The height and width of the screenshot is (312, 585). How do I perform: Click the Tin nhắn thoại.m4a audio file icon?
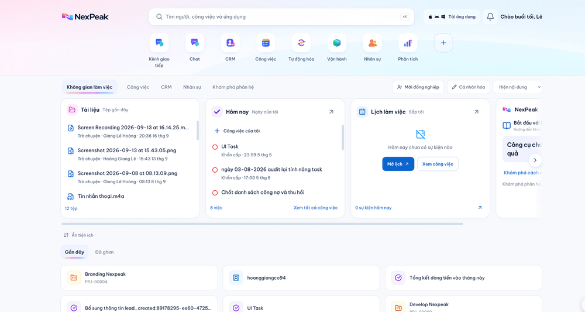coord(71,197)
